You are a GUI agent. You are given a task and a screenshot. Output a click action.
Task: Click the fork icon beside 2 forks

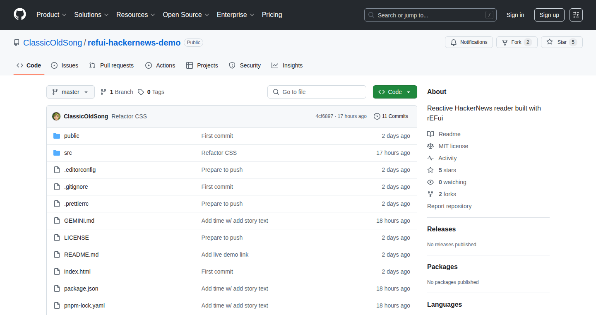[430, 194]
